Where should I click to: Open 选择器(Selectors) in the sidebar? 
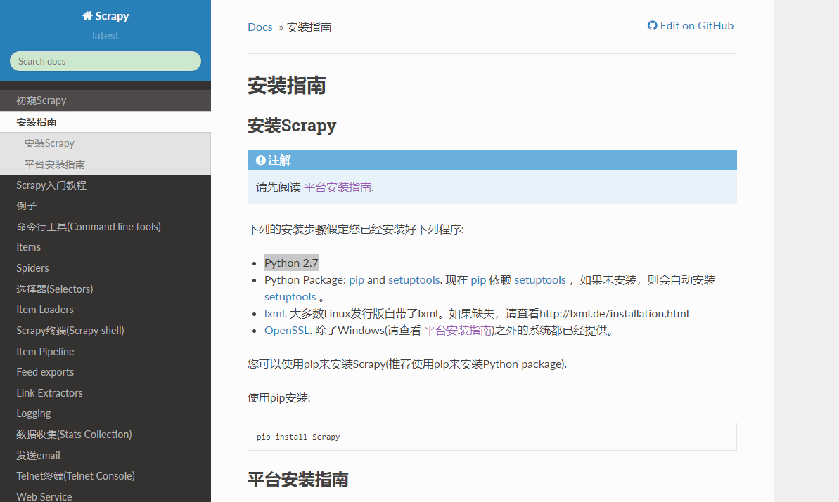[105, 289]
